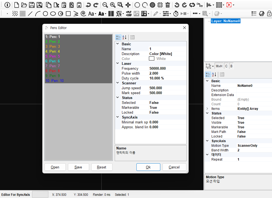Image resolution: width=272 pixels, height=198 pixels.
Task: Toggle the WxH button
Action: (x=219, y=66)
